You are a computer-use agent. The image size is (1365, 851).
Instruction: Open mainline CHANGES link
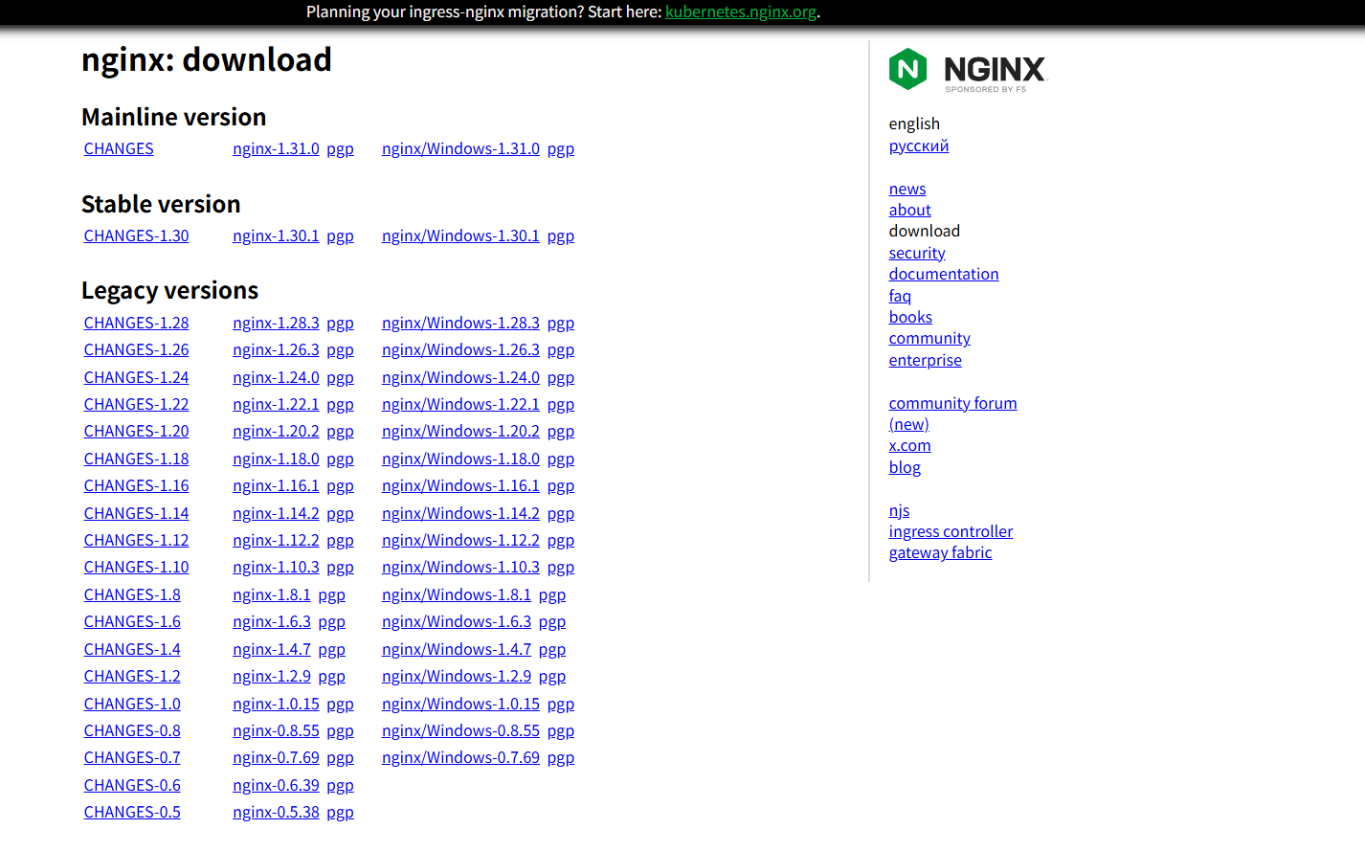click(x=119, y=148)
